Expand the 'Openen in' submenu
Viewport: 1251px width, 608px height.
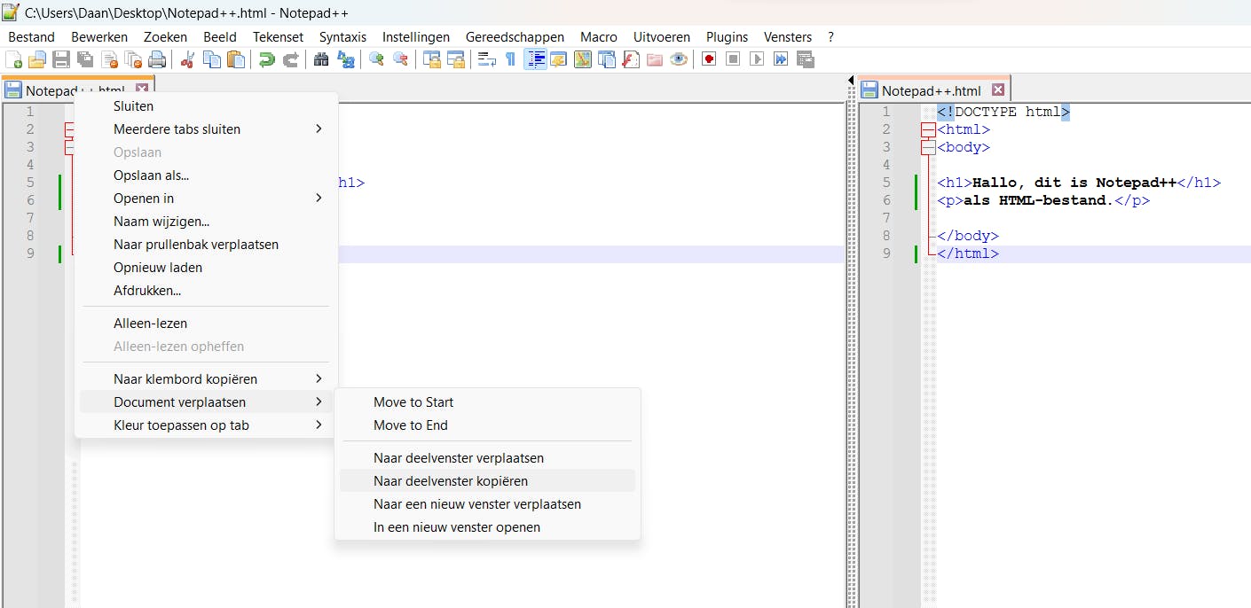click(144, 199)
